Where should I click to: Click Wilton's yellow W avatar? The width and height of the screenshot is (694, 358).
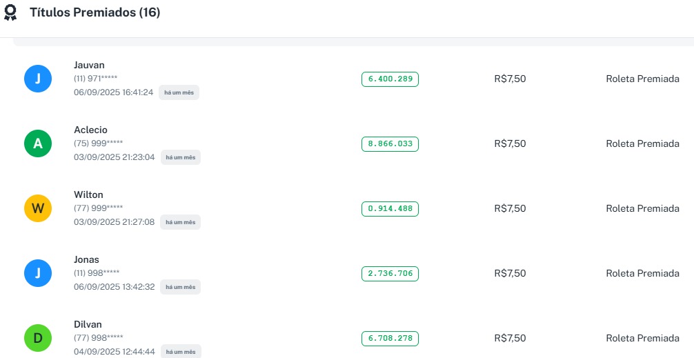[38, 208]
